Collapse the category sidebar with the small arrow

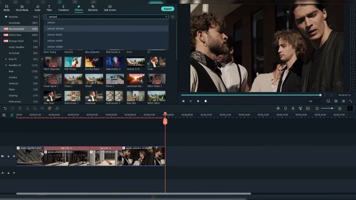tap(42, 59)
